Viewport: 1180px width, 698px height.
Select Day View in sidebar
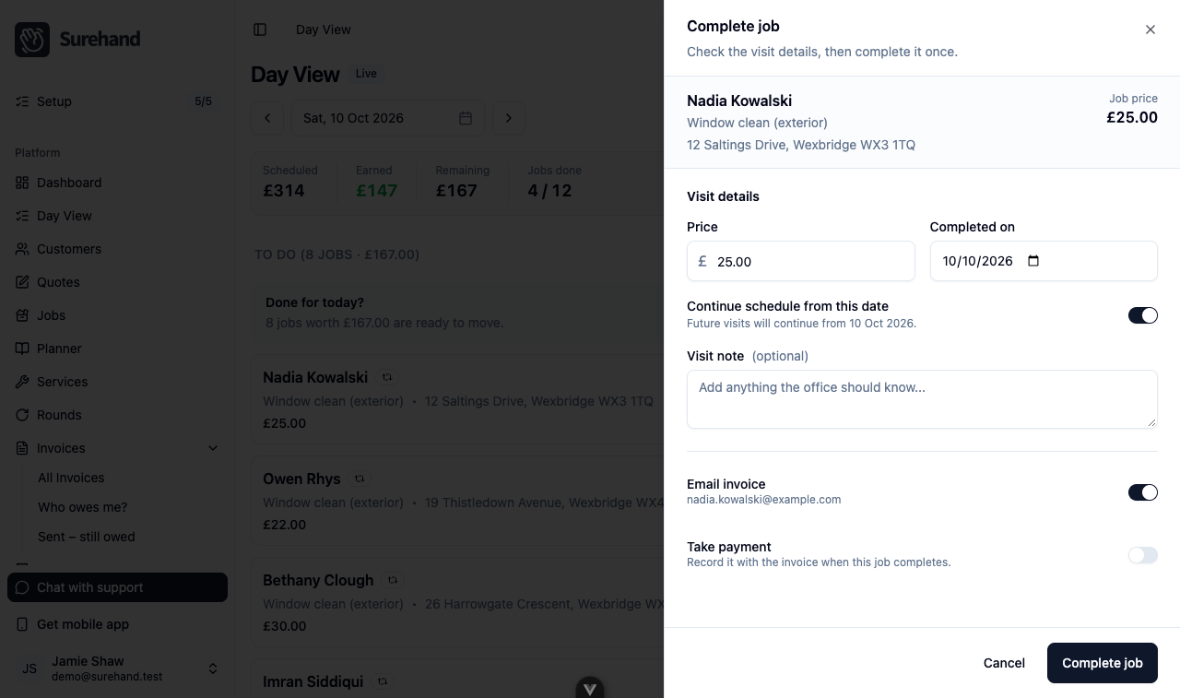pyautogui.click(x=118, y=216)
